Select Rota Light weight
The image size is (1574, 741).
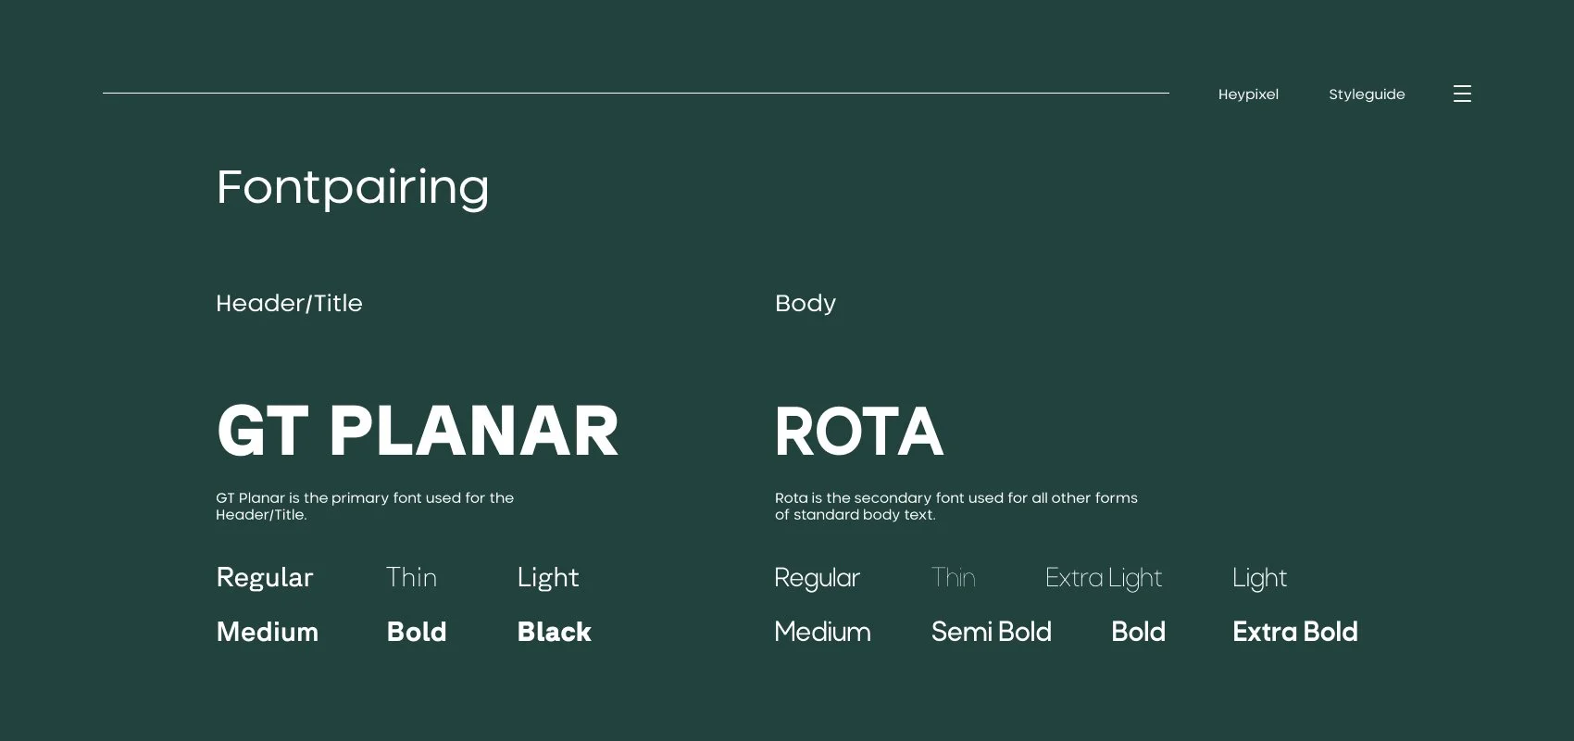click(1260, 578)
